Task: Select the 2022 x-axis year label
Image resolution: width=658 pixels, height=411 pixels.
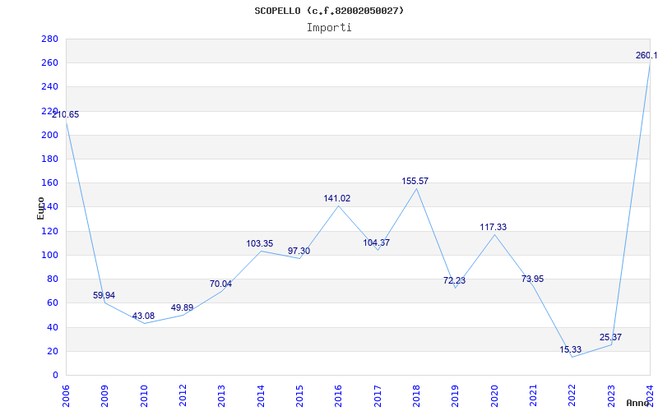Action: [x=572, y=396]
